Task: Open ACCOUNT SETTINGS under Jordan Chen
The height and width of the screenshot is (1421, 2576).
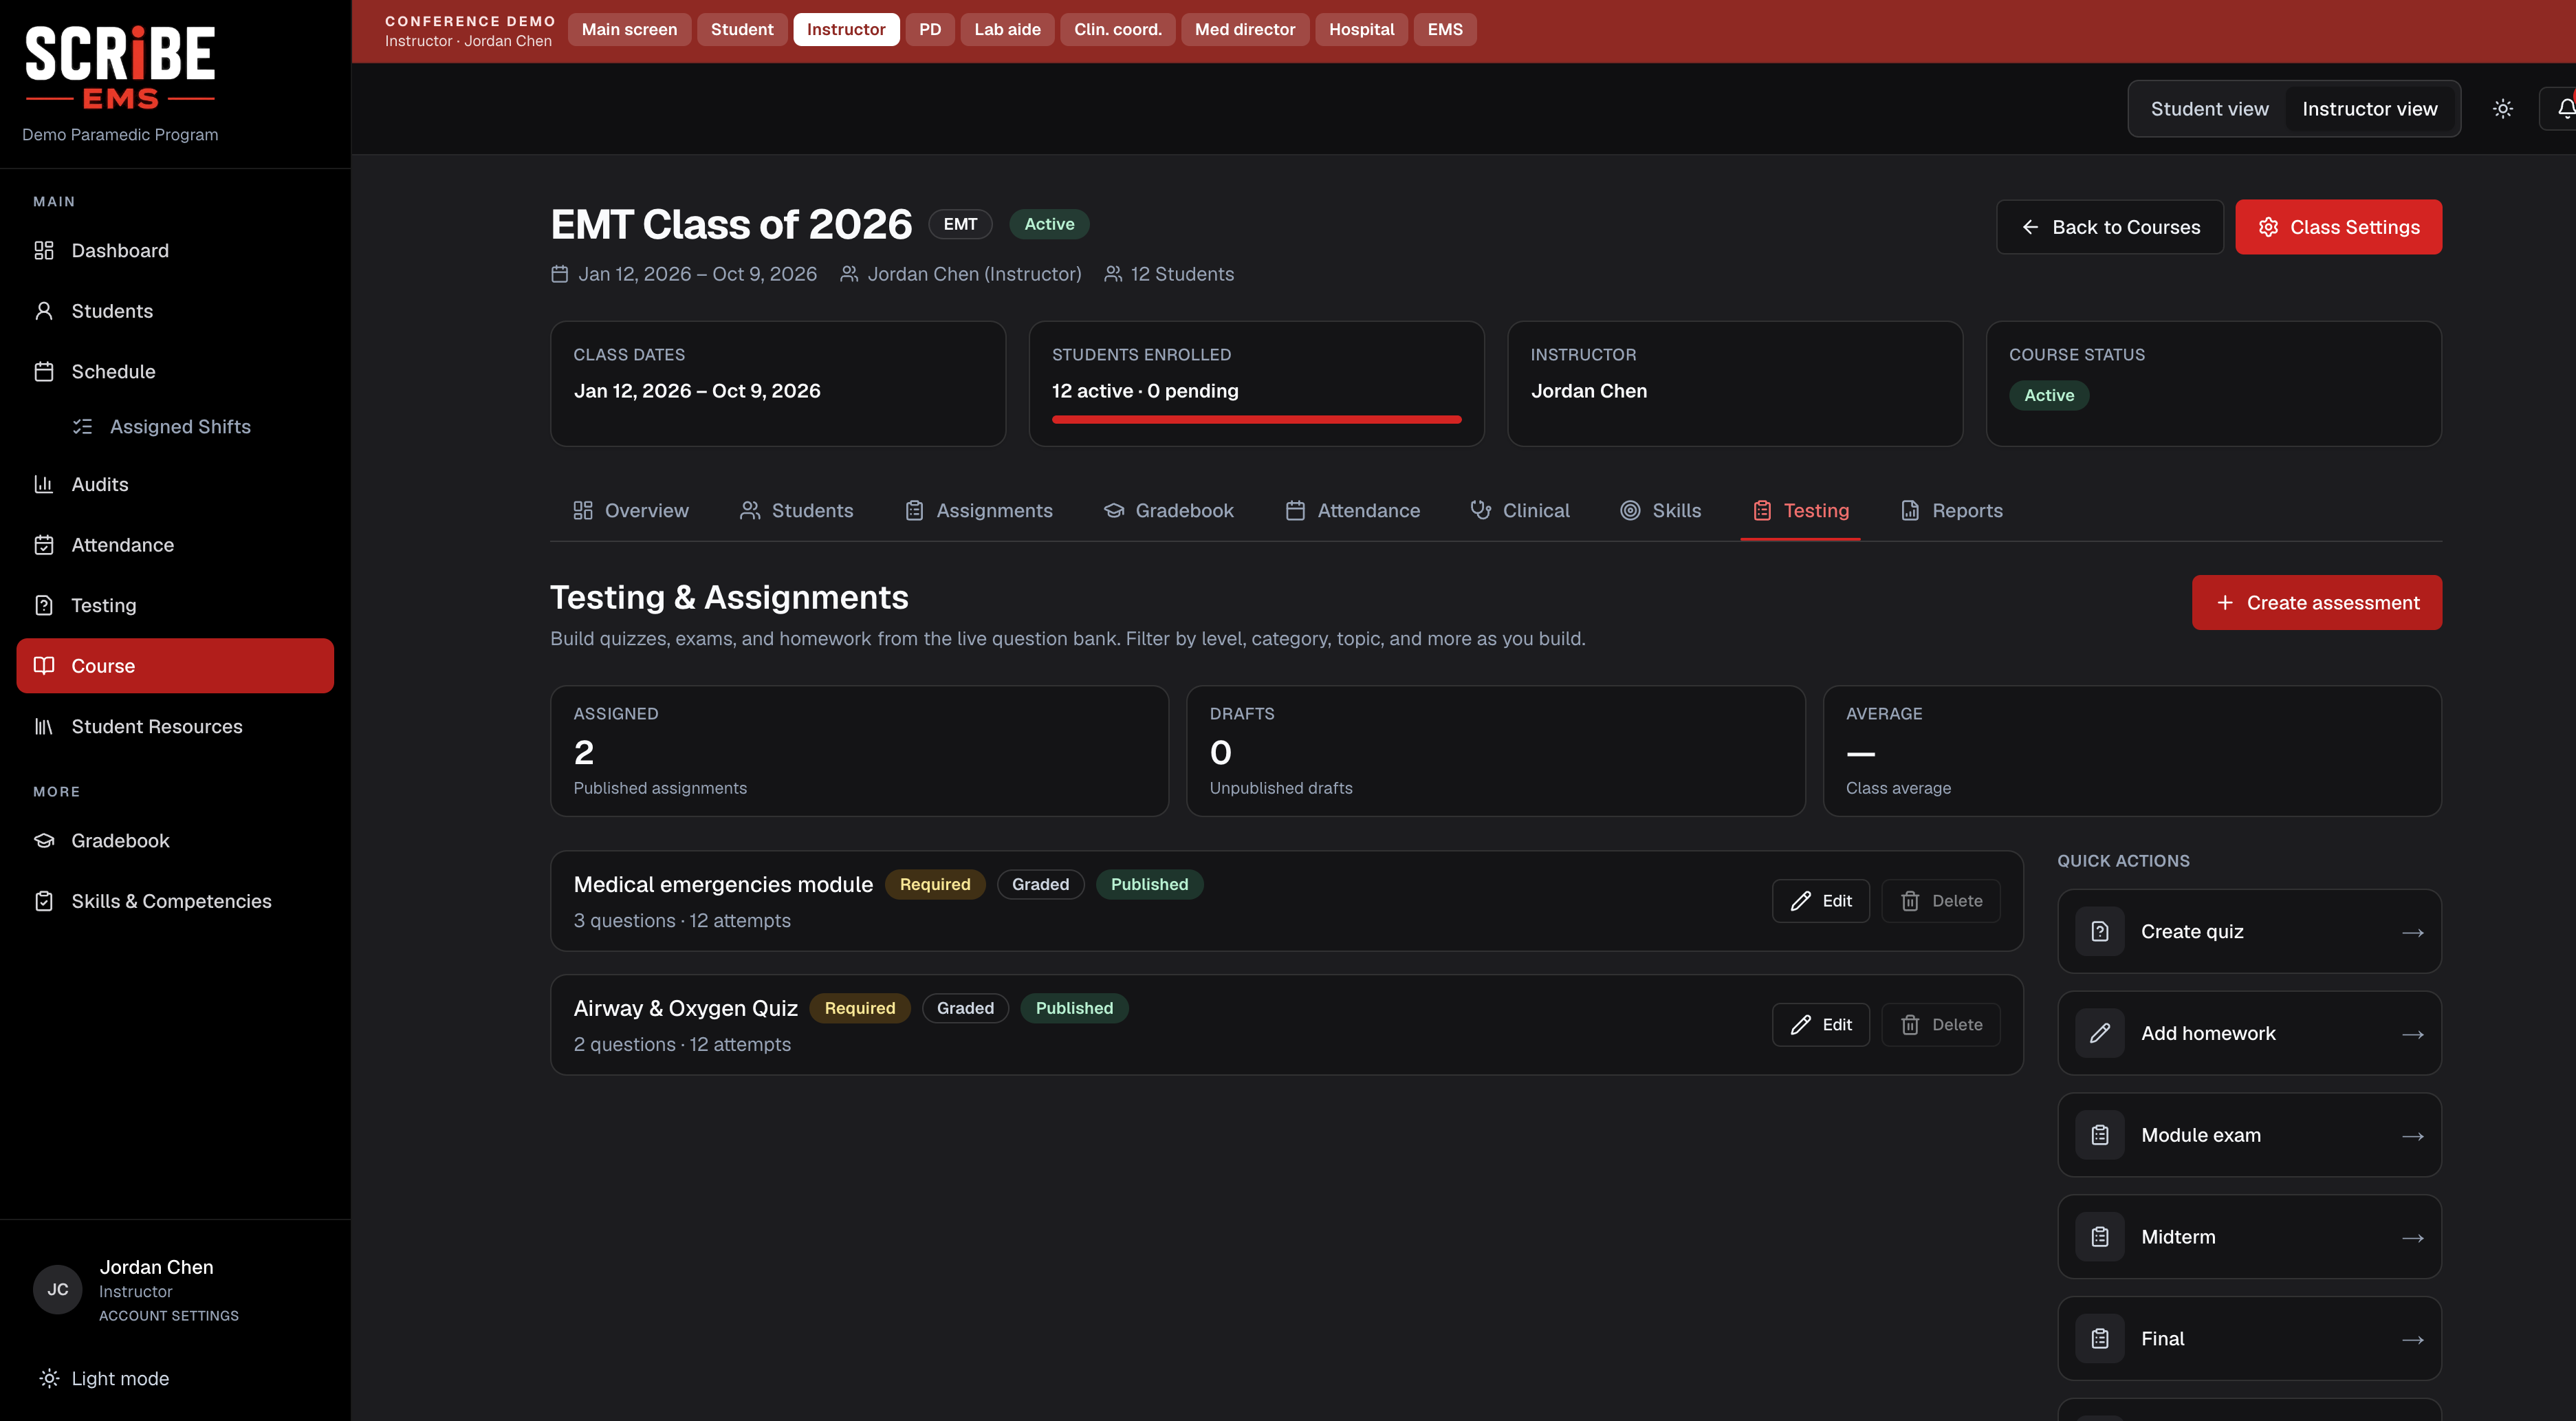Action: coord(169,1316)
